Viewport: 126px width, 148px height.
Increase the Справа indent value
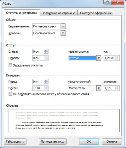[x=46, y=57]
